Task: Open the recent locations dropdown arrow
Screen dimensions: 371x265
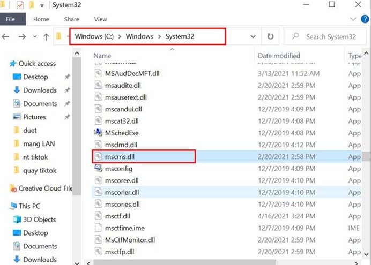Action: click(x=35, y=36)
